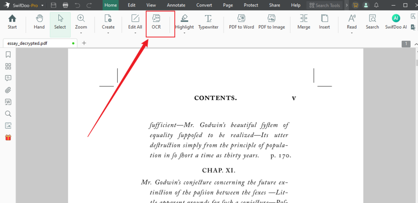Click the Word document sidebar icon
The height and width of the screenshot is (203, 418).
coord(8,102)
